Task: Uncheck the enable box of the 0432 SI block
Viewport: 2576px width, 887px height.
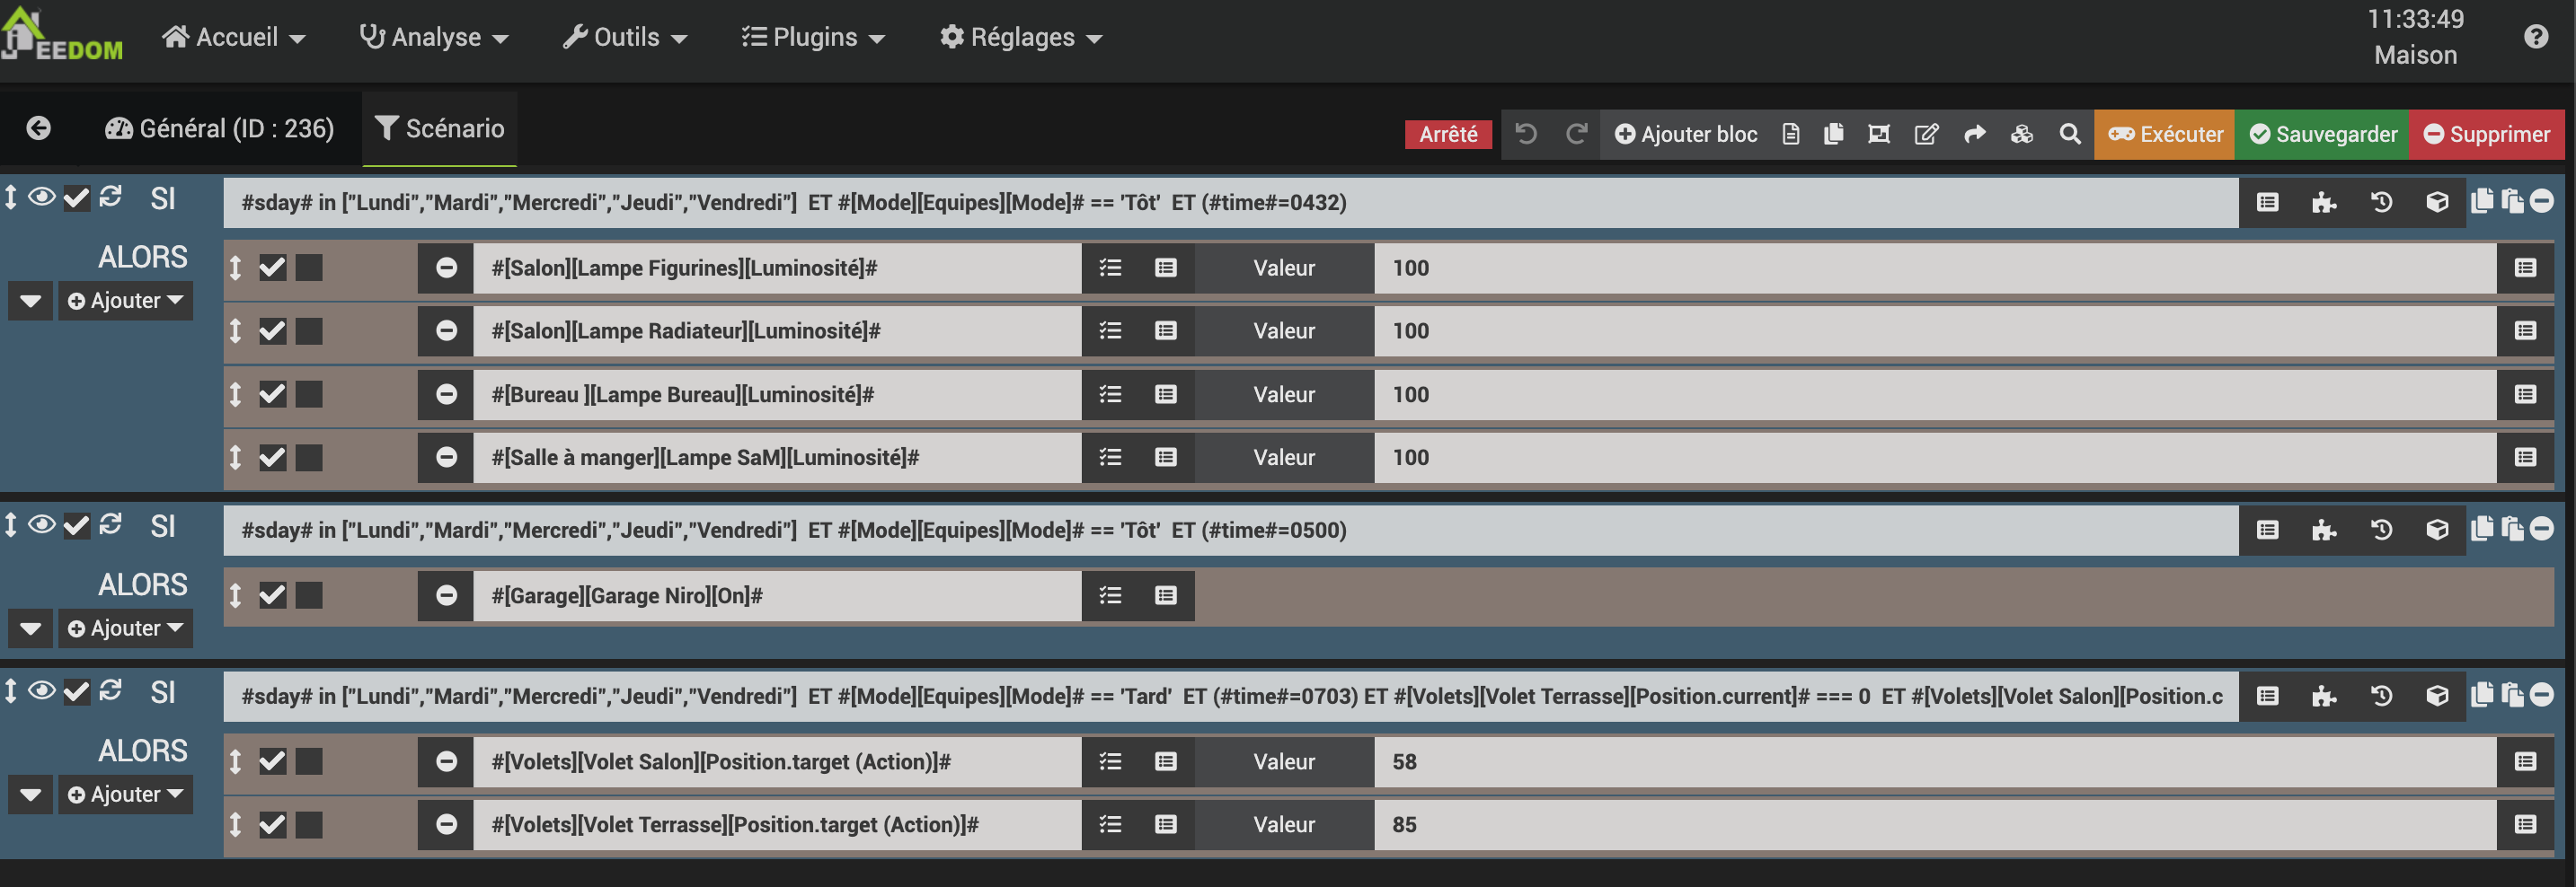Action: click(x=76, y=198)
